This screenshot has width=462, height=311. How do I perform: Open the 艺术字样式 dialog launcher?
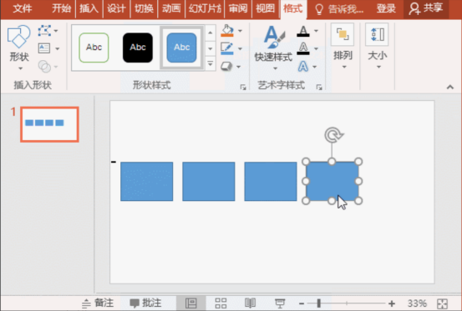pos(319,87)
